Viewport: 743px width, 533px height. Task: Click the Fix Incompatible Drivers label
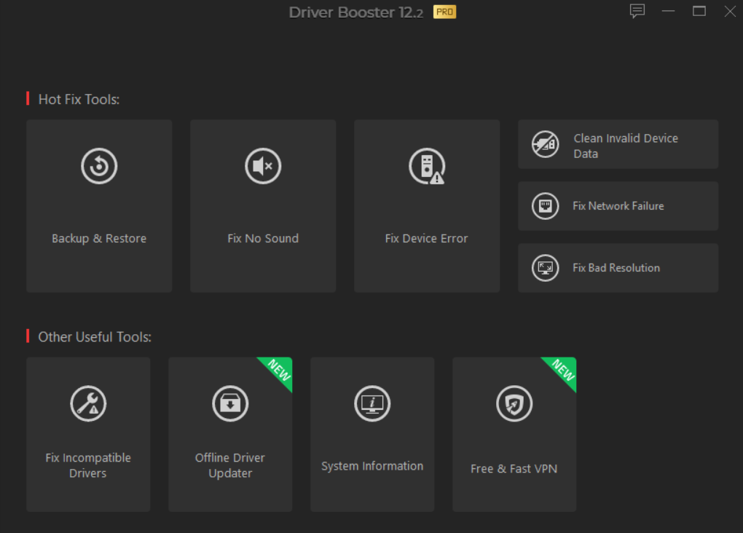[x=88, y=465]
